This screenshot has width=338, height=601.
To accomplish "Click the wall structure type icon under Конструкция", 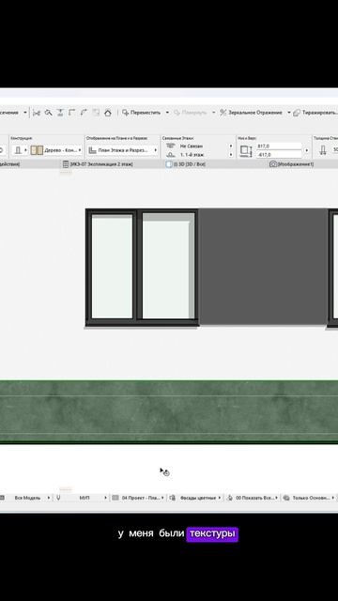I will 18,150.
